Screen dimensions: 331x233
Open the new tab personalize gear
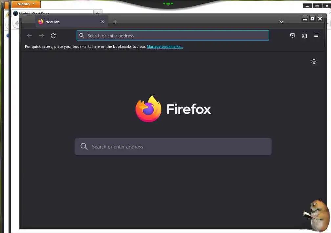(x=314, y=62)
